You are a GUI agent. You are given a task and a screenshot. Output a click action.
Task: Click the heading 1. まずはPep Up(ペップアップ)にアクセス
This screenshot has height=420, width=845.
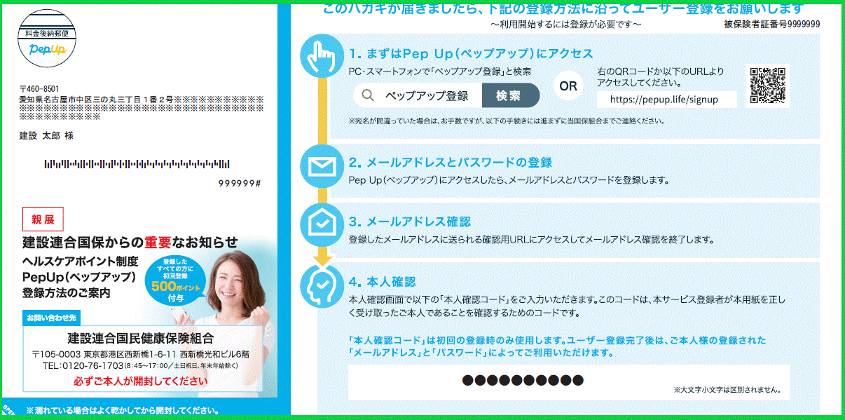point(471,54)
